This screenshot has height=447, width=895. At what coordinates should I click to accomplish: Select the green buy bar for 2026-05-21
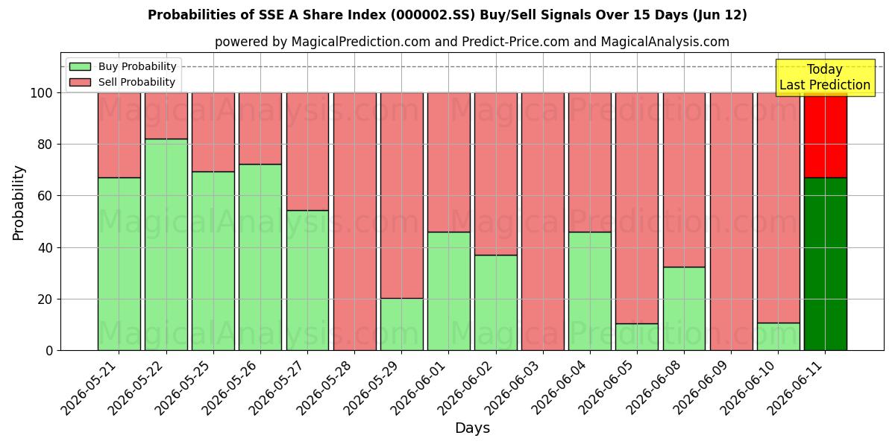pyautogui.click(x=119, y=264)
